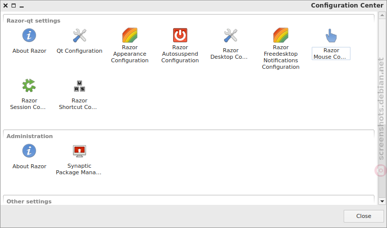Click the scrollbar up arrow
Image resolution: width=387 pixels, height=228 pixels.
tap(382, 15)
